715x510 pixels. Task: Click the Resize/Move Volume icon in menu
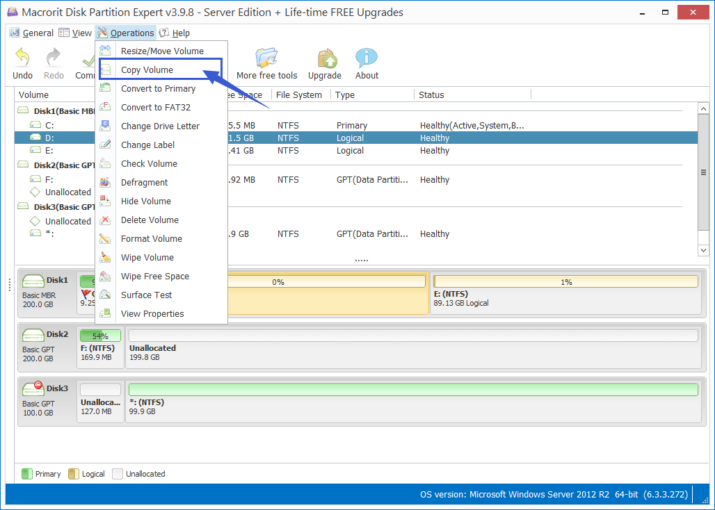pyautogui.click(x=105, y=51)
